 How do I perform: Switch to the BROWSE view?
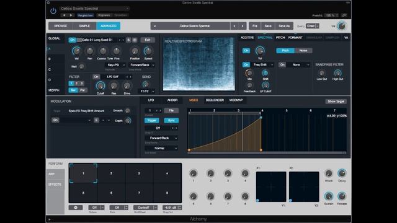(x=61, y=26)
